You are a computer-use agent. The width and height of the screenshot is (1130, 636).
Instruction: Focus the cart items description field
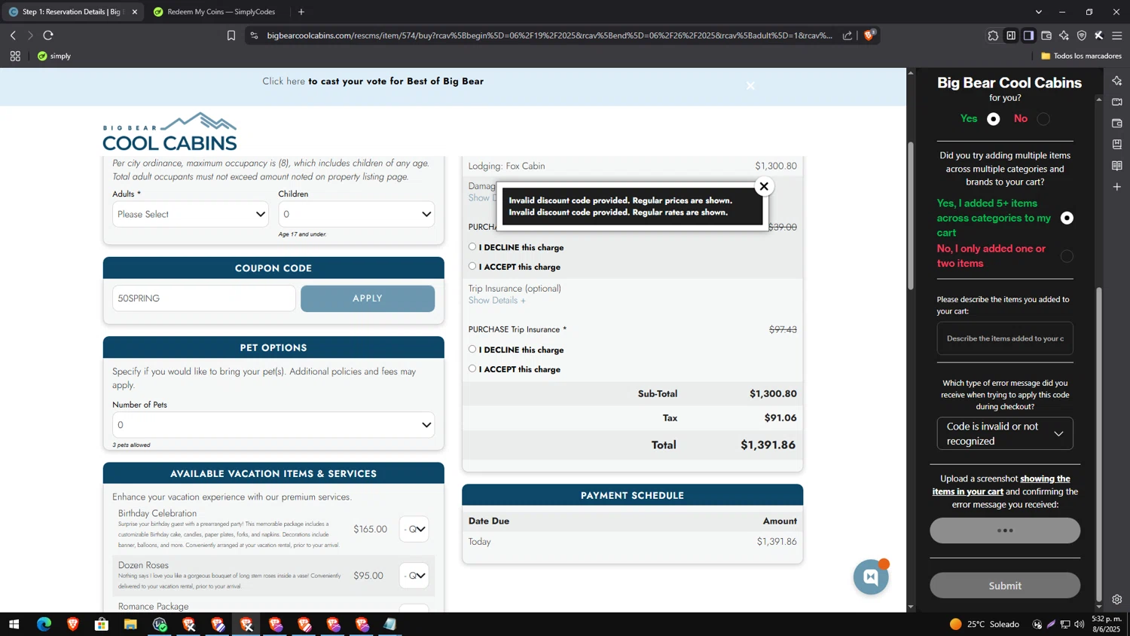(x=1005, y=338)
